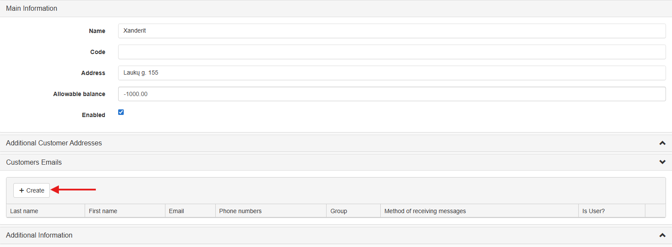
Task: Expand the Additional Information chevron
Action: 662,235
